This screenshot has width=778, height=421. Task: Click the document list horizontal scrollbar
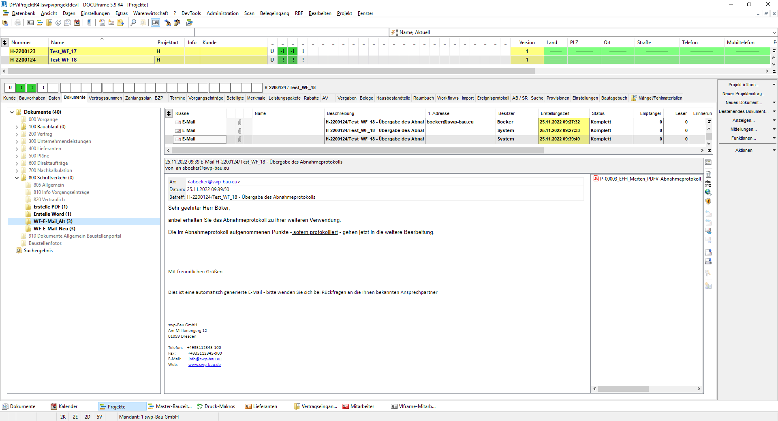point(357,150)
